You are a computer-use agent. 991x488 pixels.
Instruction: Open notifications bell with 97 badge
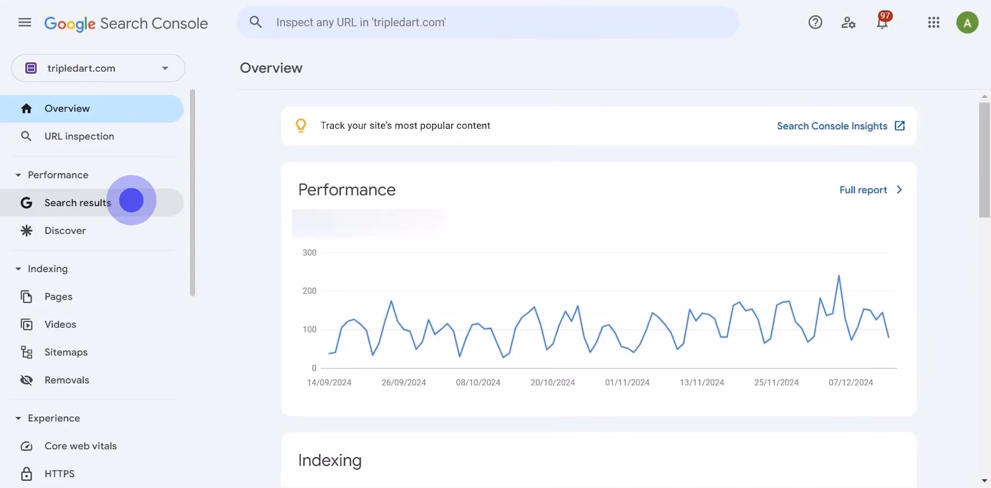point(883,21)
